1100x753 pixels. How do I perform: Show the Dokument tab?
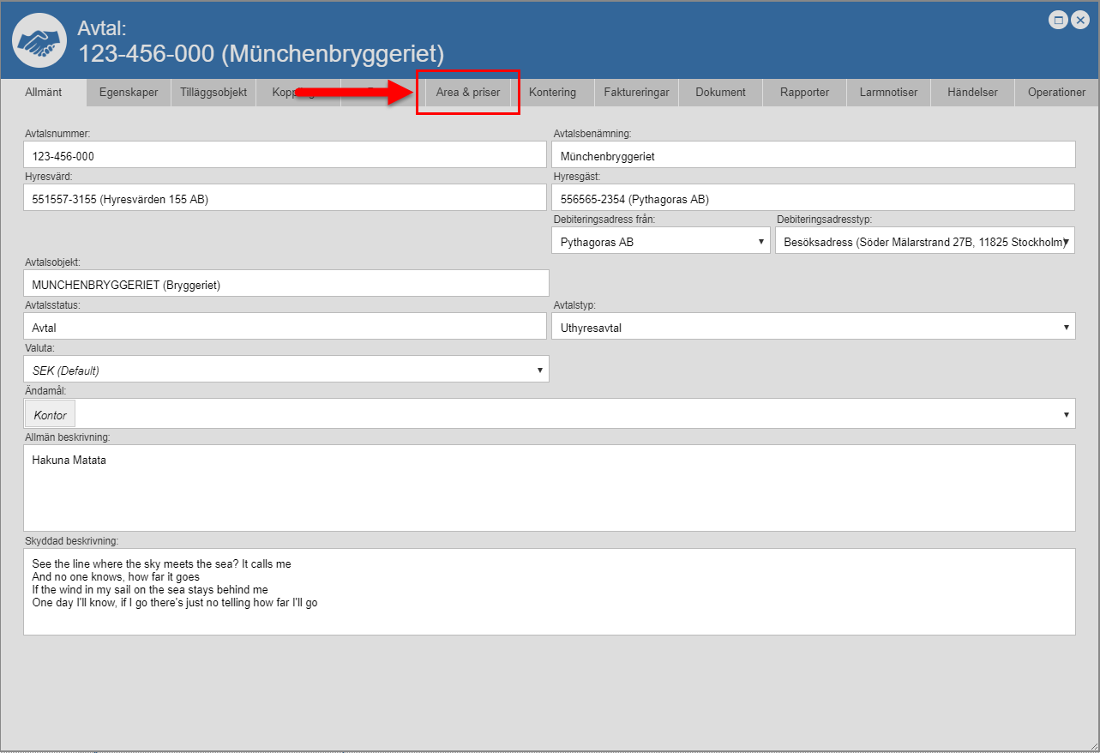tap(720, 92)
